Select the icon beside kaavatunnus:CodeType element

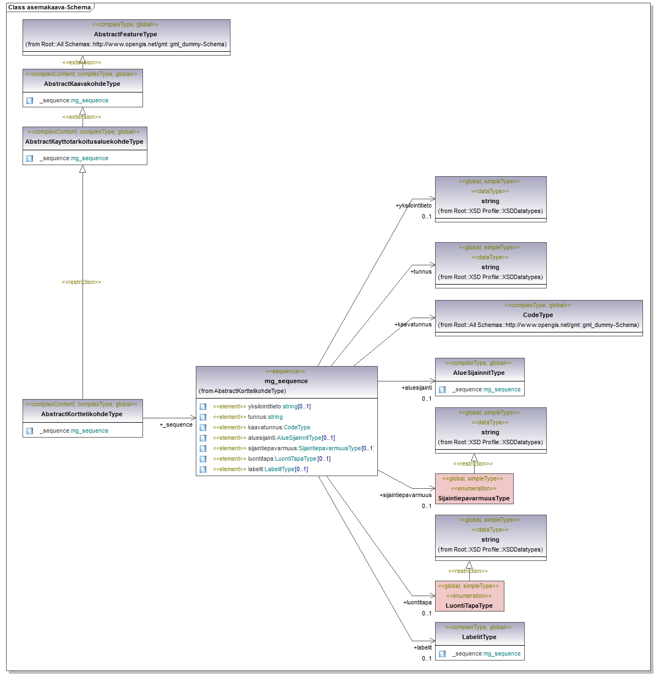(202, 428)
